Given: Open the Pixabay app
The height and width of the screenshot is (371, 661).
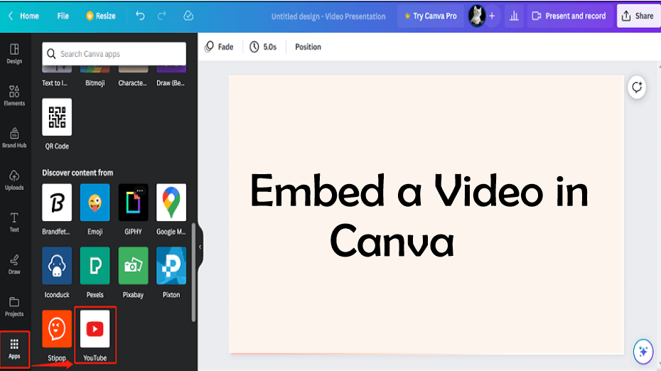Looking at the screenshot, I should 133,266.
